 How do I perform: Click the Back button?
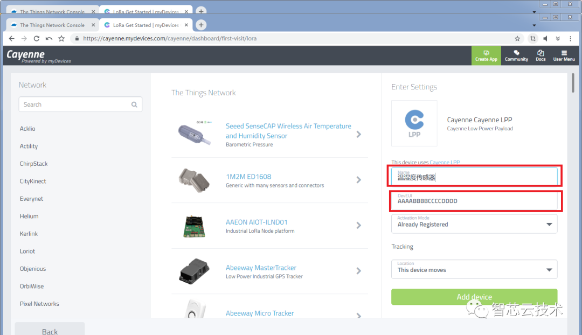pos(50,330)
